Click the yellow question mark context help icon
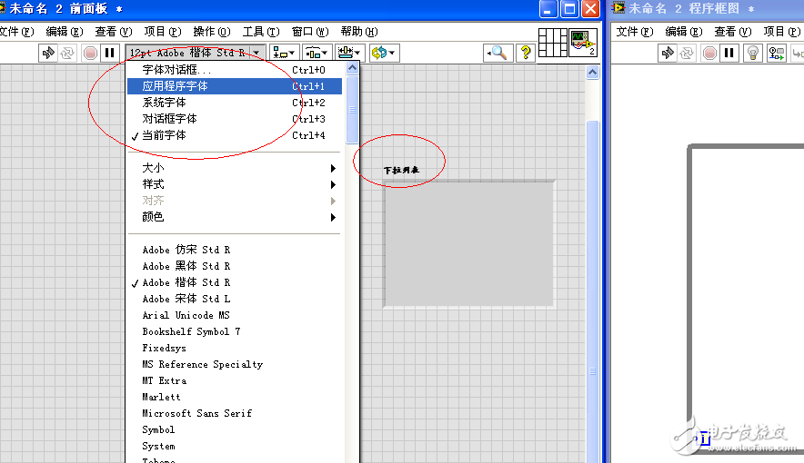Screen dimensions: 804x463 (x=525, y=53)
